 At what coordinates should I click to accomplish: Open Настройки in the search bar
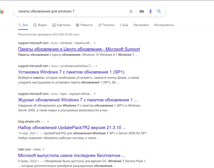[x=141, y=25]
